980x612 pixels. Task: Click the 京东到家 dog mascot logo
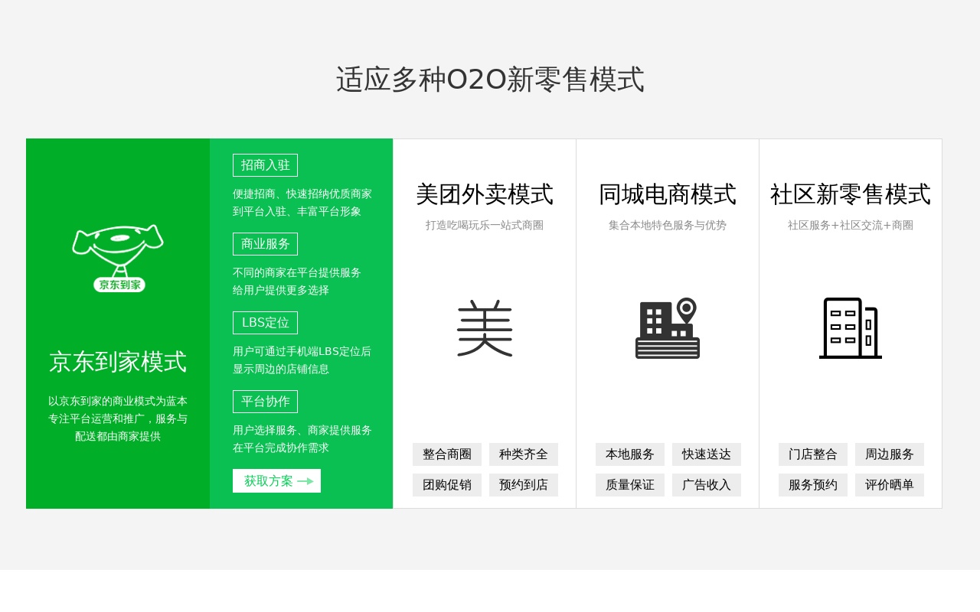118,258
